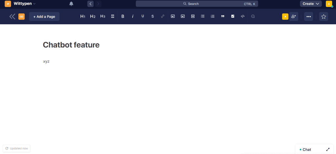Insert a numbered list
This screenshot has width=336, height=154.
(x=213, y=16)
